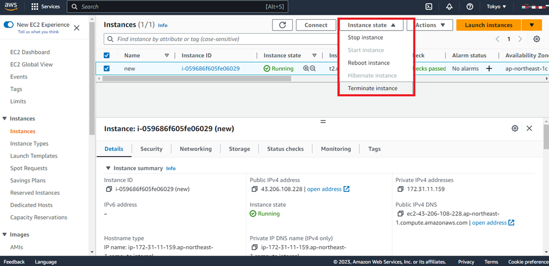Open the notifications bell
The width and height of the screenshot is (549, 266).
point(449,7)
